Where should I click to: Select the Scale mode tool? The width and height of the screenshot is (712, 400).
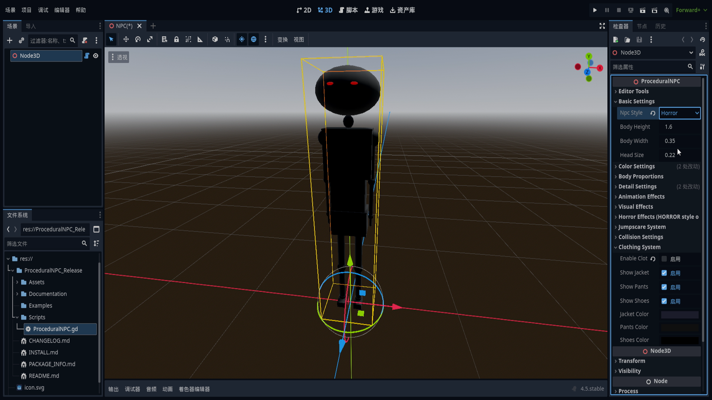coord(150,39)
